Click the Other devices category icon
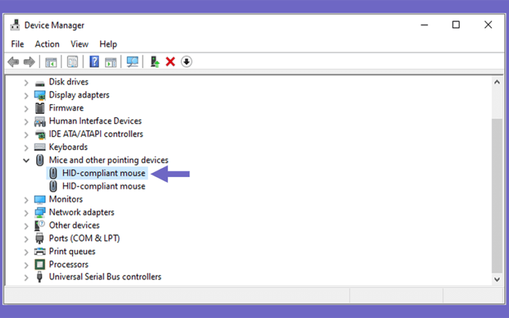 point(40,225)
